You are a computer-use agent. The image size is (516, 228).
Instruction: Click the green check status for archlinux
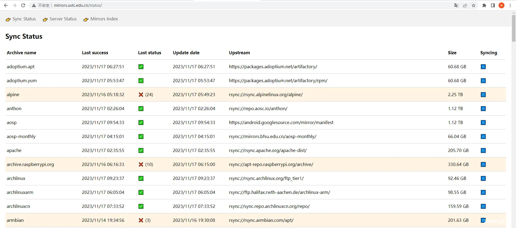coord(141,178)
